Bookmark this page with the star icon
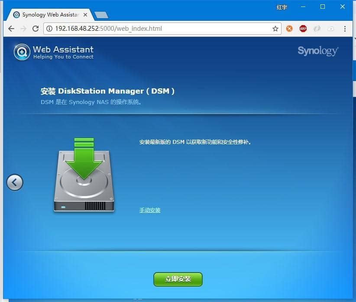The width and height of the screenshot is (356, 302). (275, 29)
